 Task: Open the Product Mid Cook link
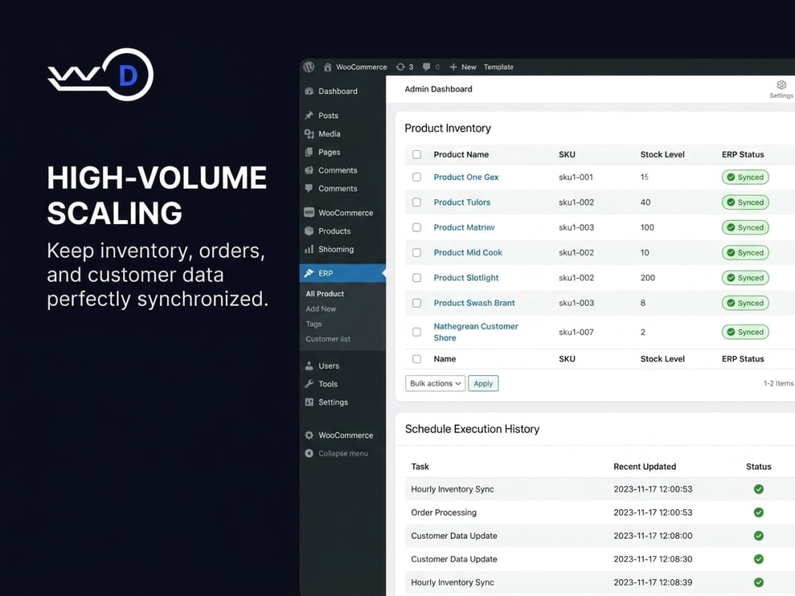pyautogui.click(x=467, y=253)
